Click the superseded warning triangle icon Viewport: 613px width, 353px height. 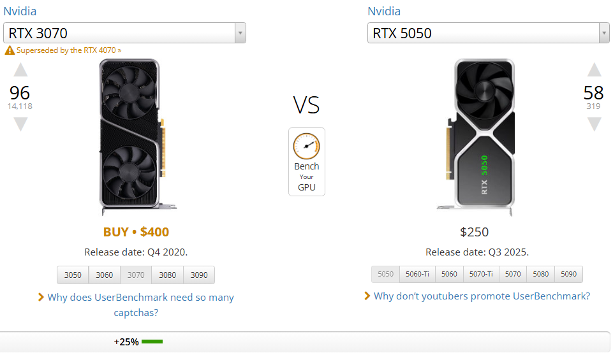coord(9,50)
